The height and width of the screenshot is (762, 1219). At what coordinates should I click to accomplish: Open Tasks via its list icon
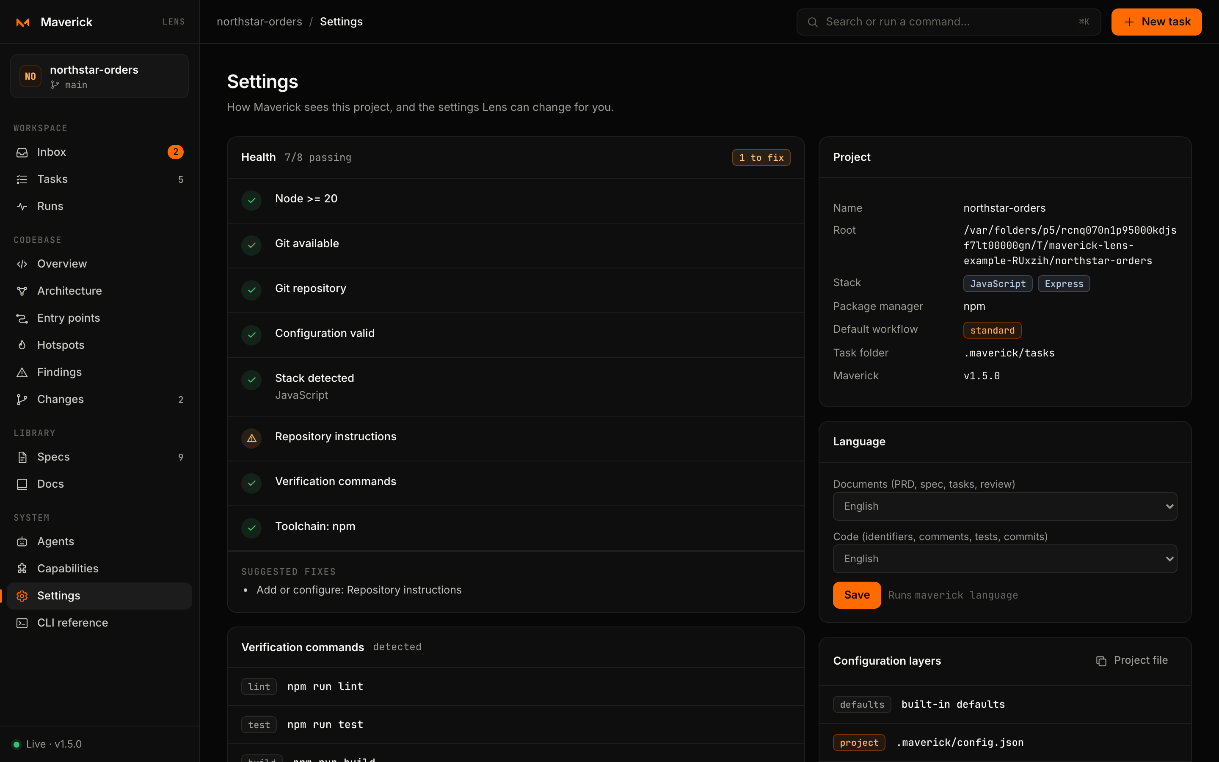(22, 179)
